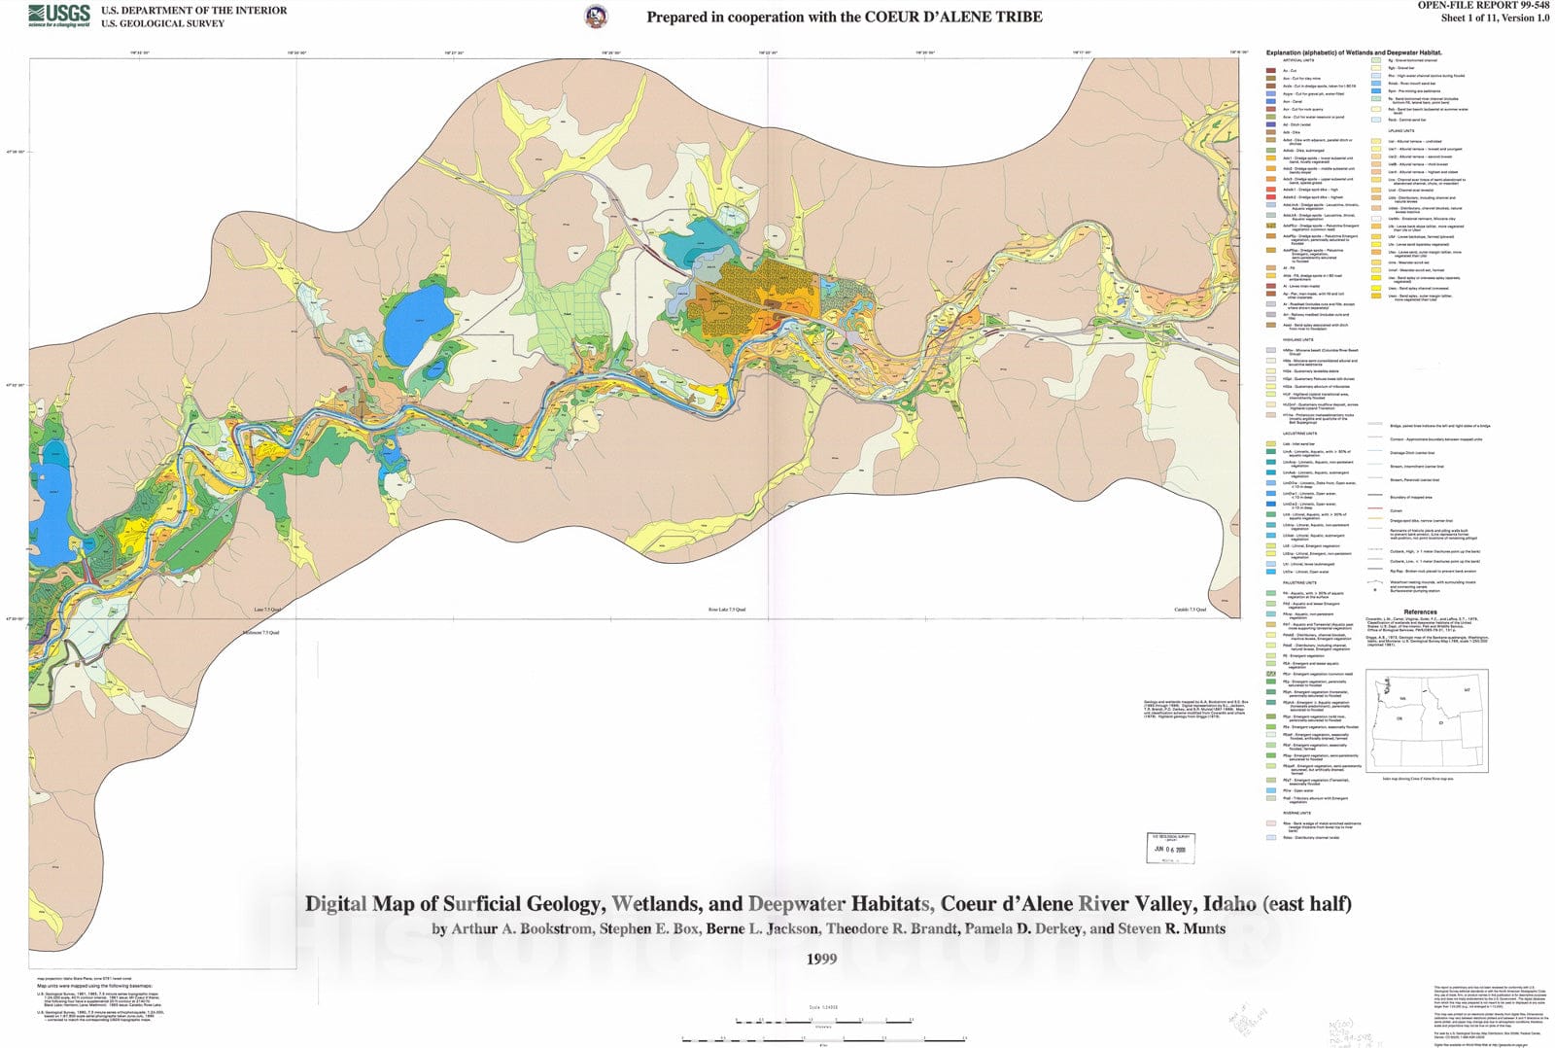Expand the ARTIFICIAL UNITS legend group
Screen dimensions: 1555x1048
click(1300, 59)
